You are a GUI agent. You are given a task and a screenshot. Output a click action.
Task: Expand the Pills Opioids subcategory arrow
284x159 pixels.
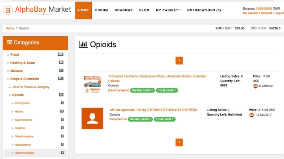click(x=13, y=103)
